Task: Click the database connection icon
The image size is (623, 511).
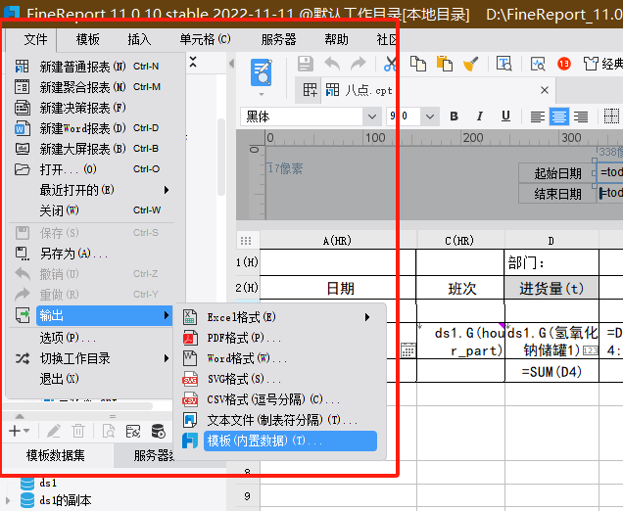Action: tap(158, 431)
